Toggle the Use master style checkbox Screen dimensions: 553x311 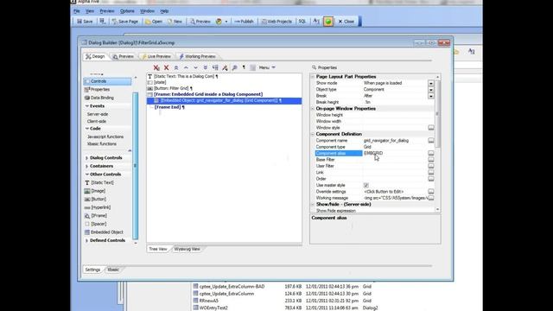[x=366, y=185]
